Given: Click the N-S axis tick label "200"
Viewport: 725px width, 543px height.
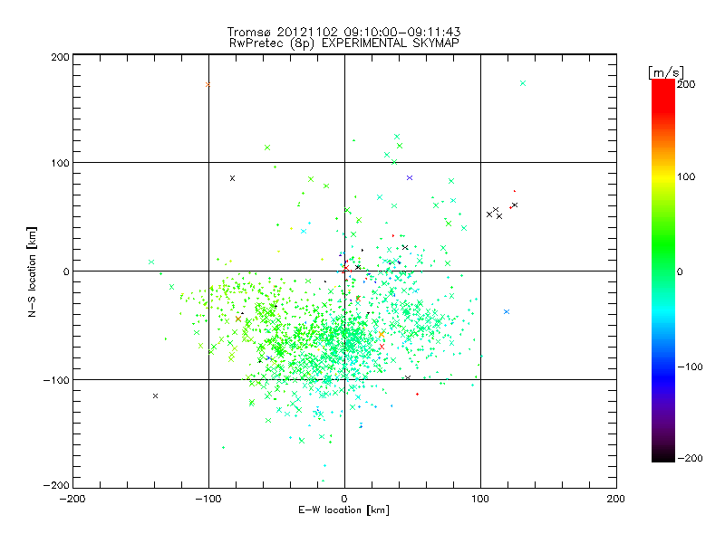Looking at the screenshot, I should 60,57.
